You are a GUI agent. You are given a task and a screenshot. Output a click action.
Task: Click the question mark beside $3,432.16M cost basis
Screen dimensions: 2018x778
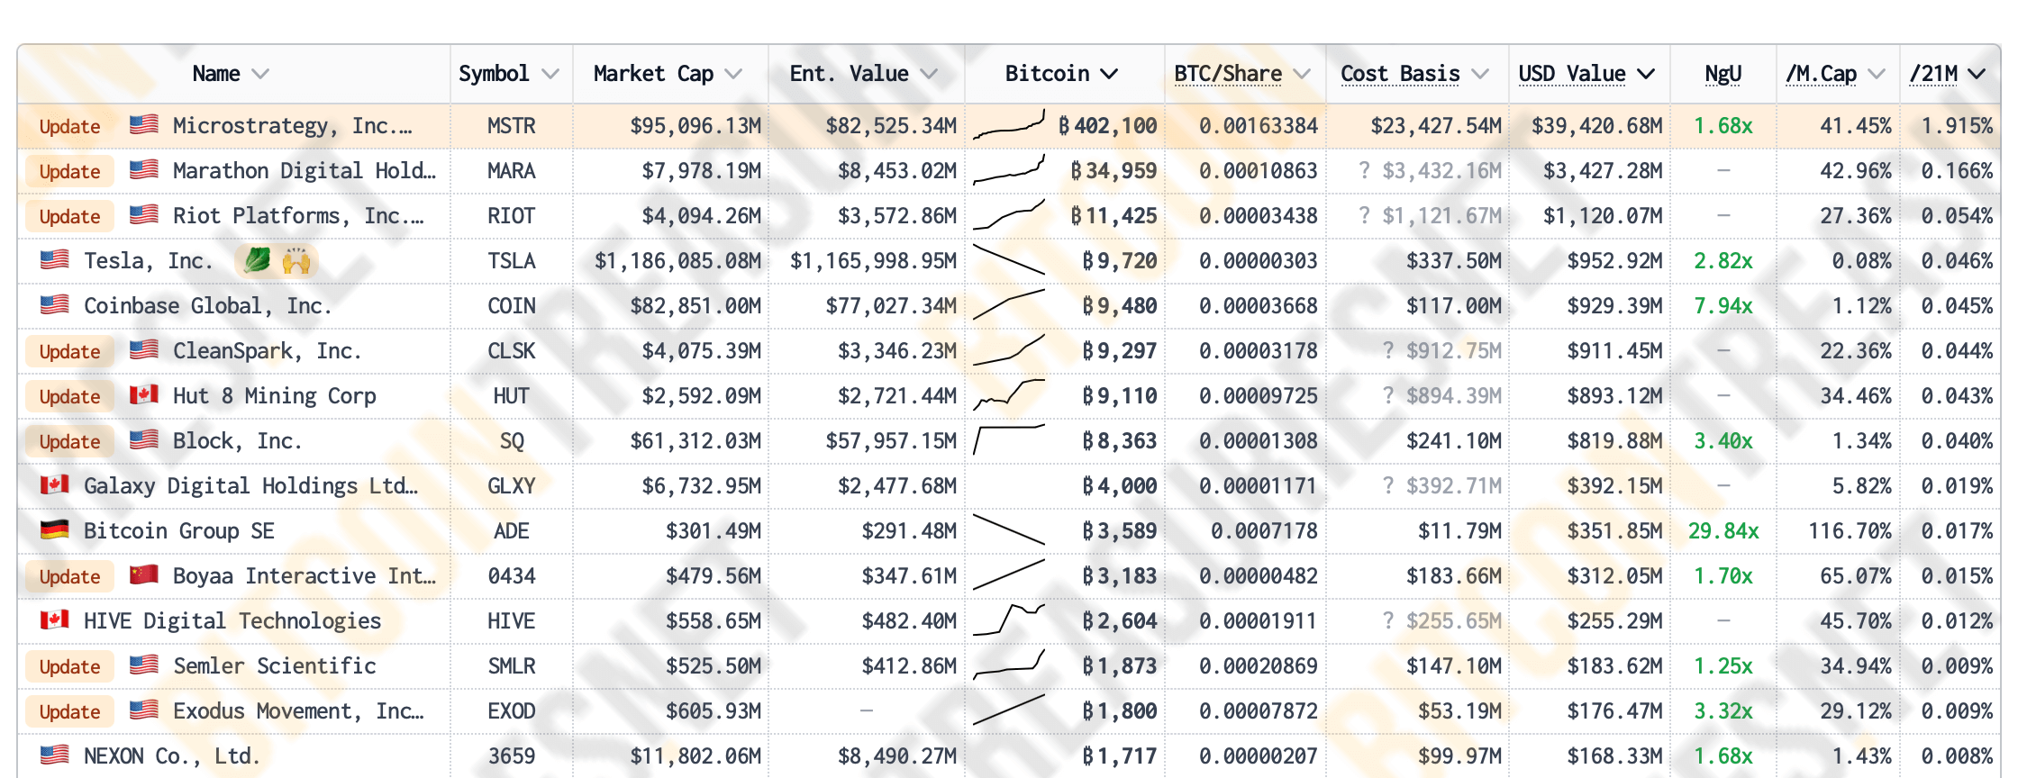[1364, 170]
